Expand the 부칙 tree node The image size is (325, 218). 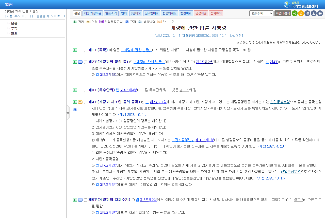[9, 28]
